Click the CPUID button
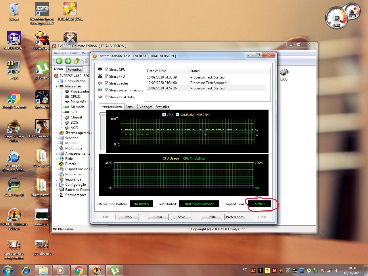The image size is (368, 276). point(211,217)
